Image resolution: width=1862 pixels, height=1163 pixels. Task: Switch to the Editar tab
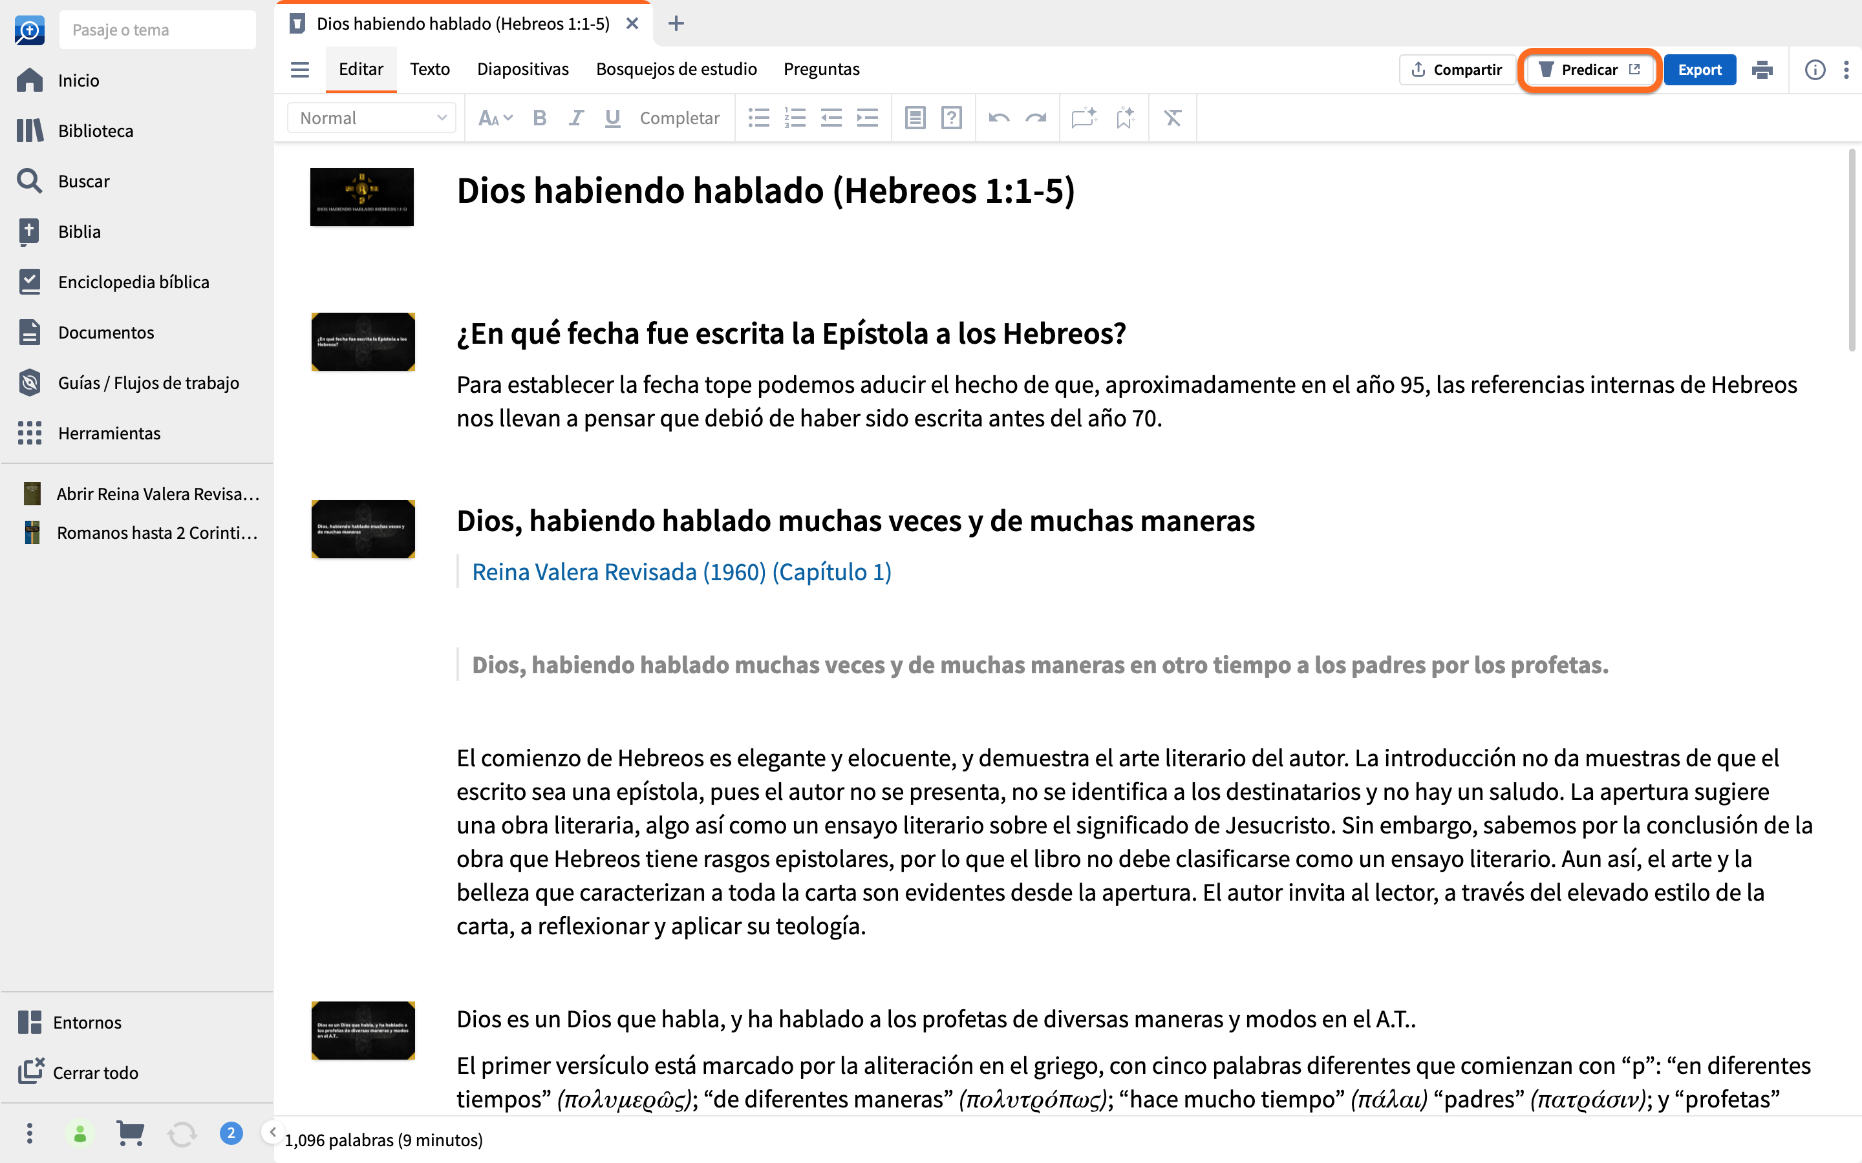(x=361, y=69)
